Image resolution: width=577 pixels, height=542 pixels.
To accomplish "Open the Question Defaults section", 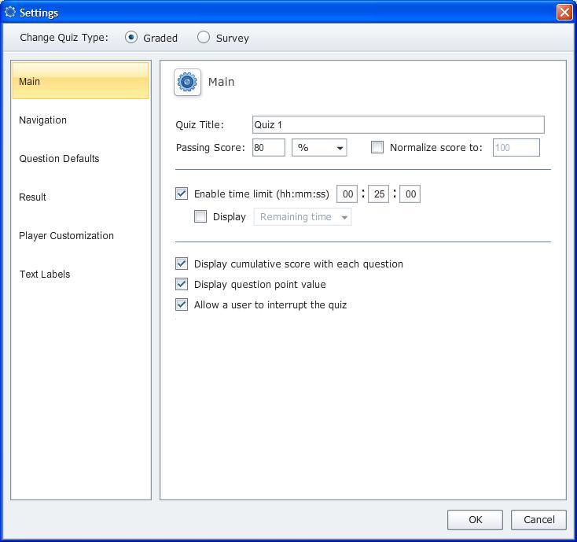I will [59, 159].
